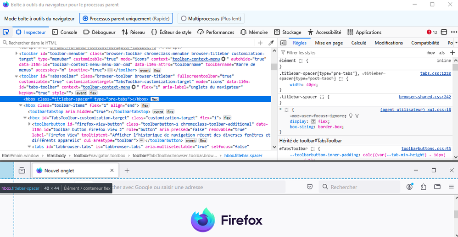Switch to the Réseau tab
The width and height of the screenshot is (458, 237).
click(133, 32)
